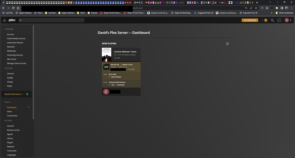
Task: Open Webhooks settings
Action: [x=12, y=51]
